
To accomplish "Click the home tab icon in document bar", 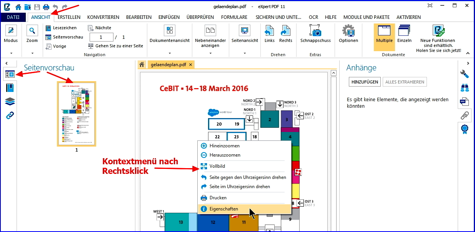I will (142, 65).
